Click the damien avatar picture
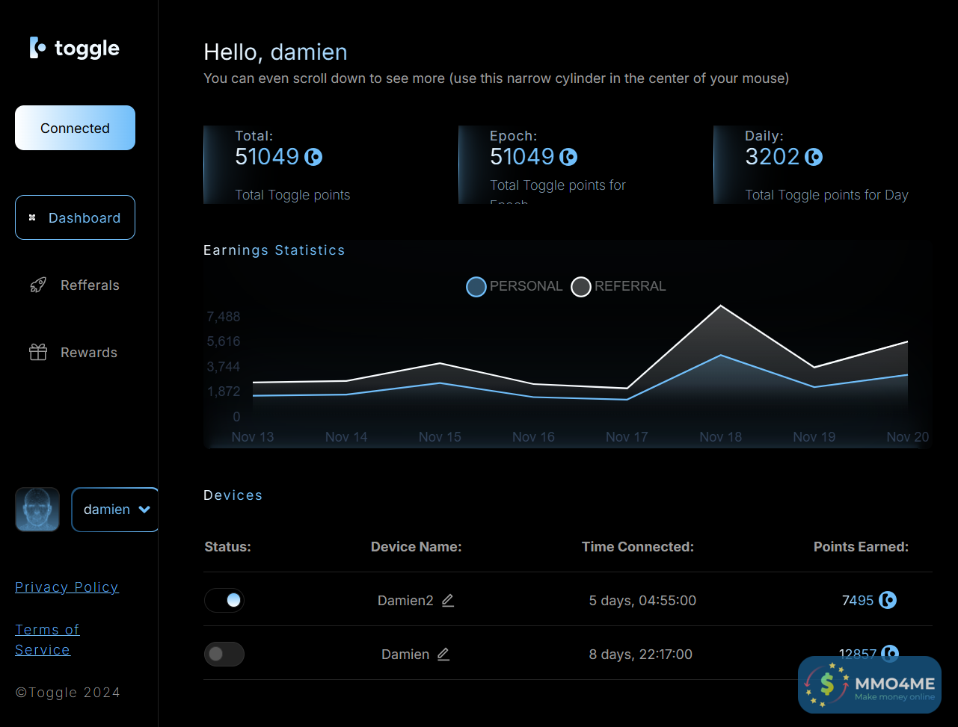 pyautogui.click(x=37, y=510)
